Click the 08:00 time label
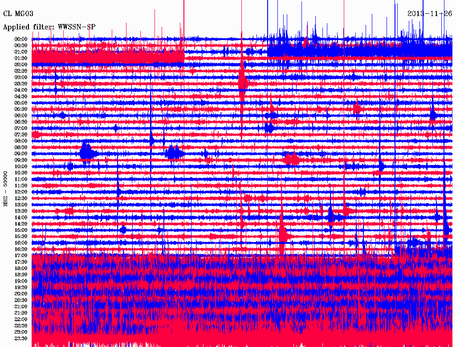The width and height of the screenshot is (456, 347). pos(21,141)
